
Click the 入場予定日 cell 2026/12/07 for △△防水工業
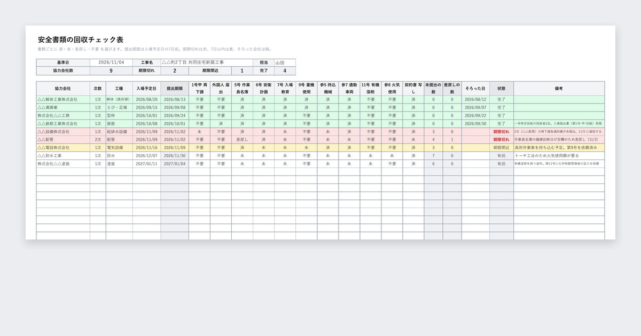point(147,156)
